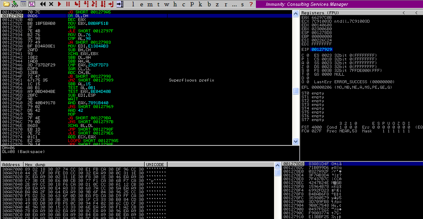The image size is (423, 219).
Task: Close the debugged program with X icon
Action: [x=51, y=4]
